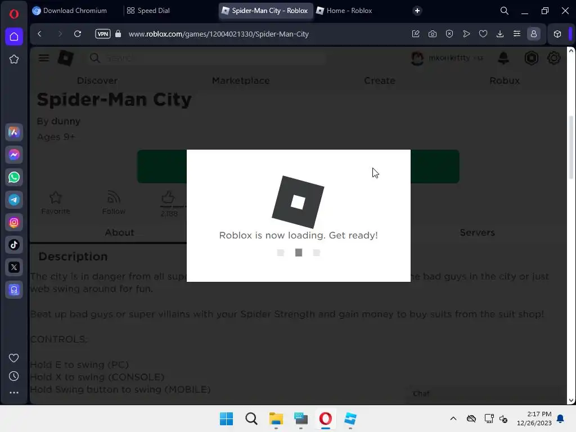Go to Marketplace section
The width and height of the screenshot is (576, 432).
[241, 80]
